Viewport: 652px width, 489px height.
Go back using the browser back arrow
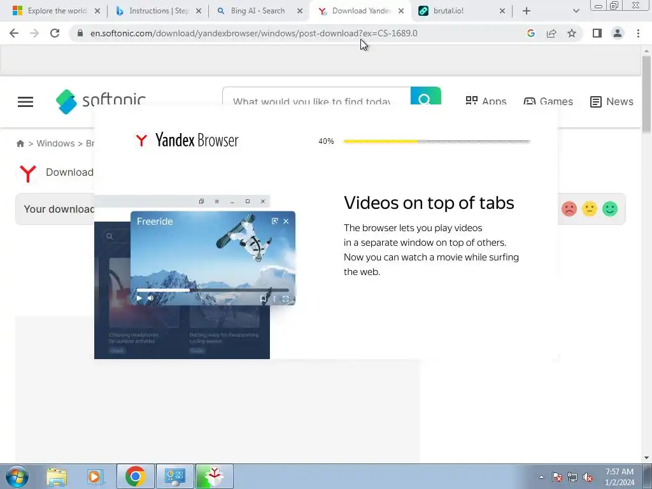tap(14, 33)
